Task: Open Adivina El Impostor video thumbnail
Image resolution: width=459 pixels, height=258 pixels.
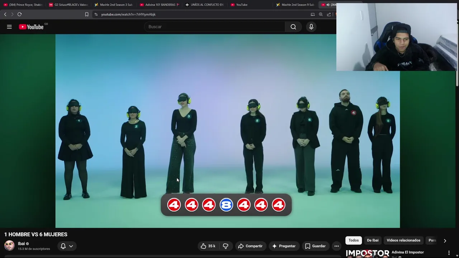Action: pyautogui.click(x=367, y=253)
